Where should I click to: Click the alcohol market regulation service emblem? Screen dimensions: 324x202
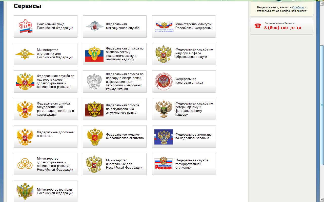(x=94, y=109)
